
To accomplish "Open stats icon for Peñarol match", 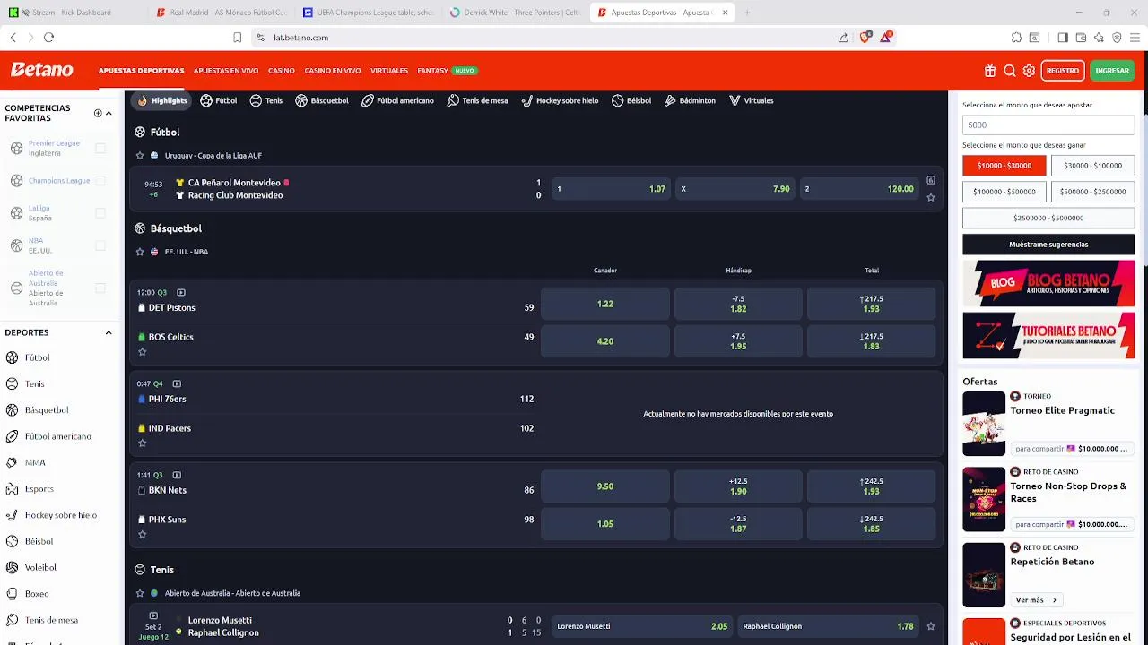I will point(931,180).
